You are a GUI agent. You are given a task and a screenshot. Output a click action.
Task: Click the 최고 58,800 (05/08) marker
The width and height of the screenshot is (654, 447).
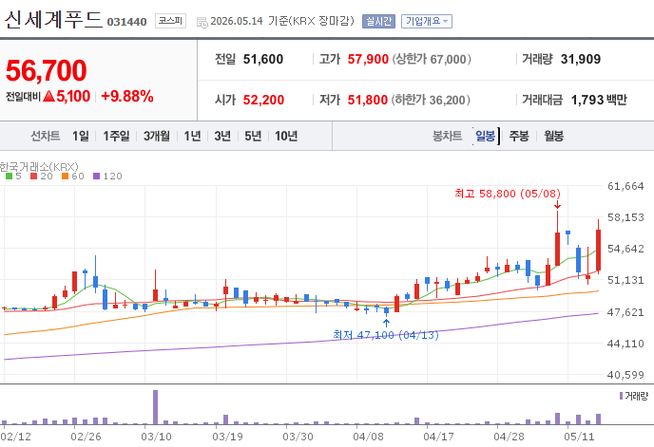tap(508, 194)
